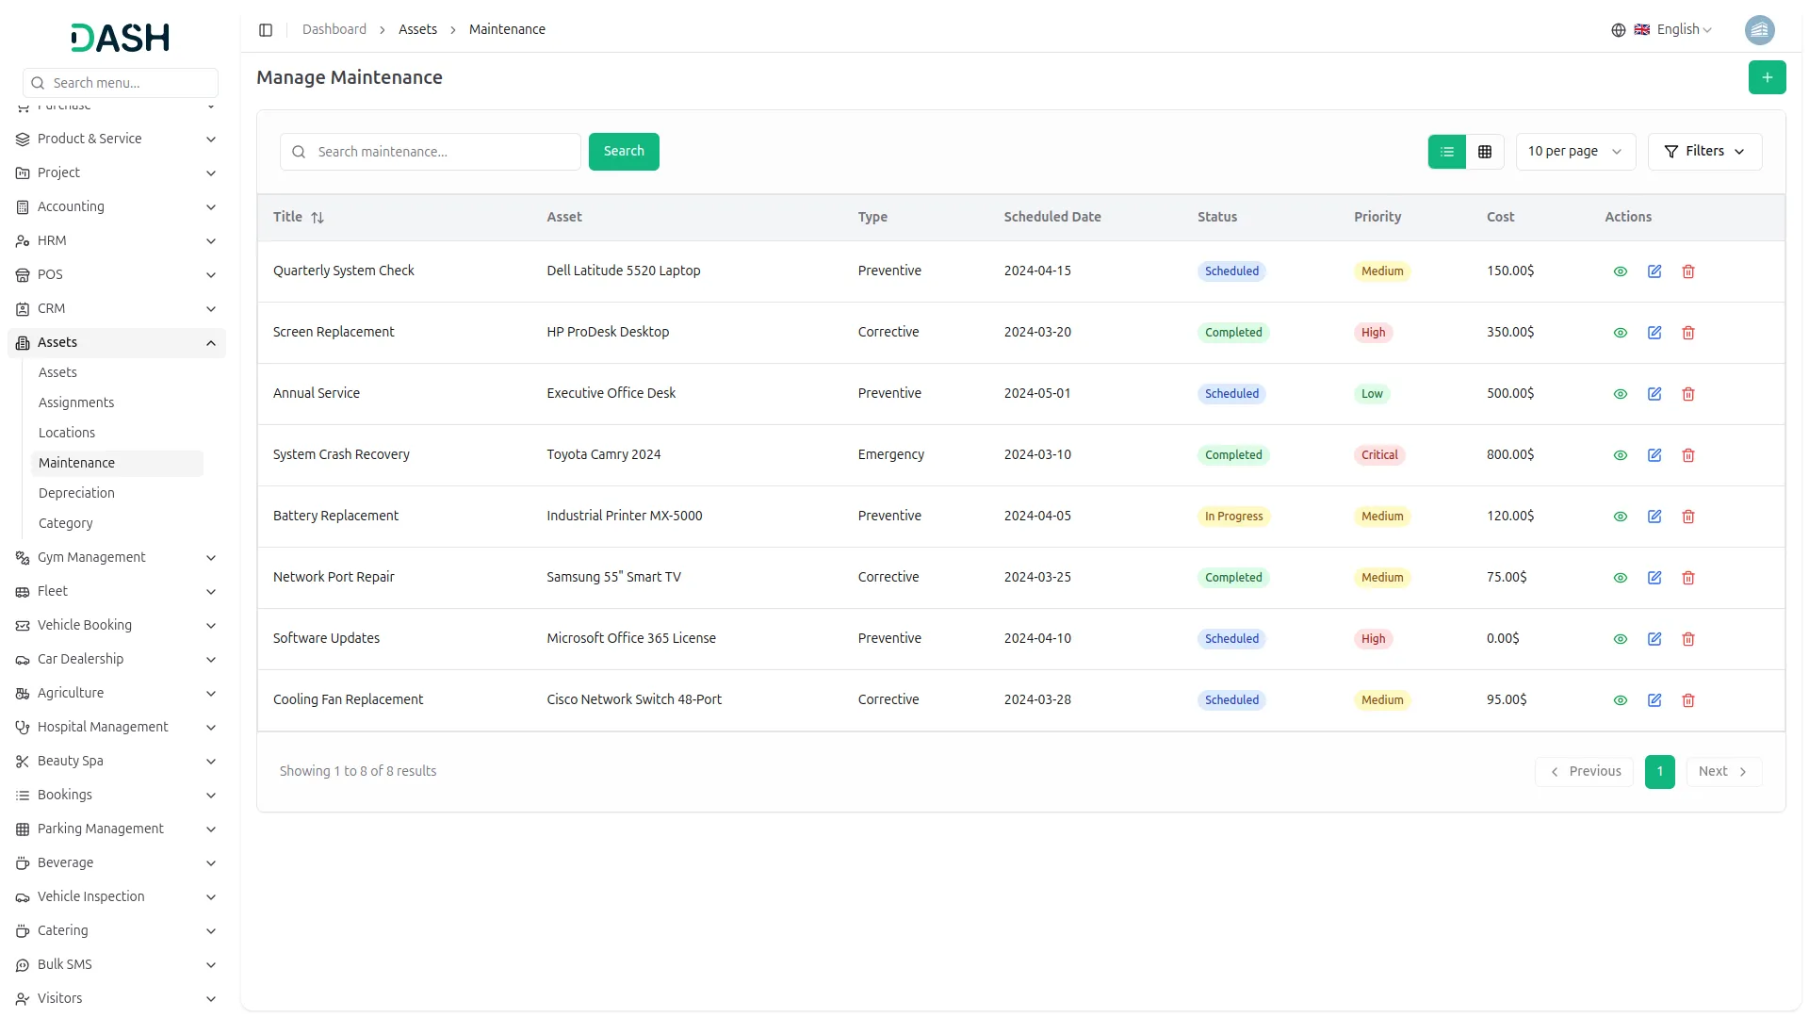This screenshot has width=1809, height=1018.
Task: Click the green plus button to add maintenance
Action: 1768,77
